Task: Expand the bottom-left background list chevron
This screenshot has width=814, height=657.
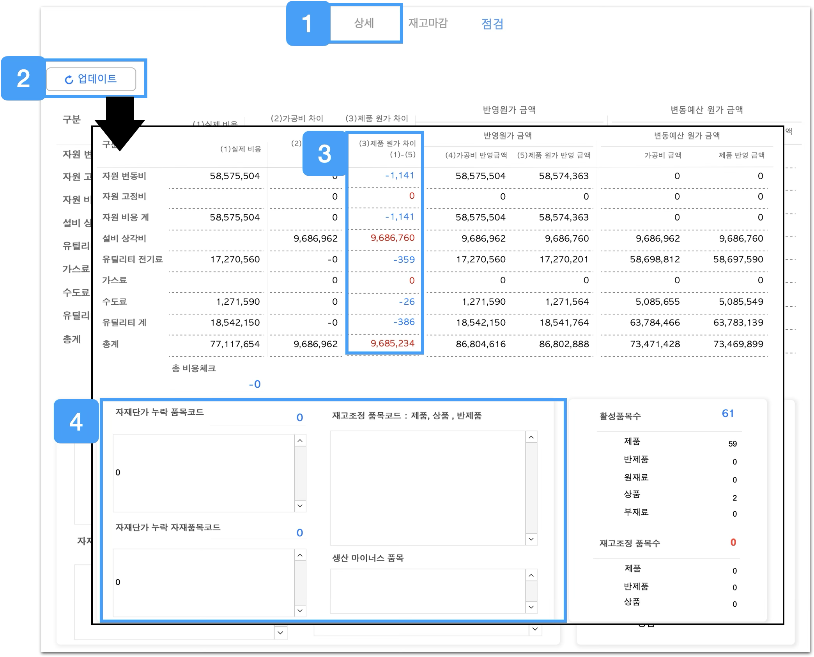Action: tap(280, 633)
